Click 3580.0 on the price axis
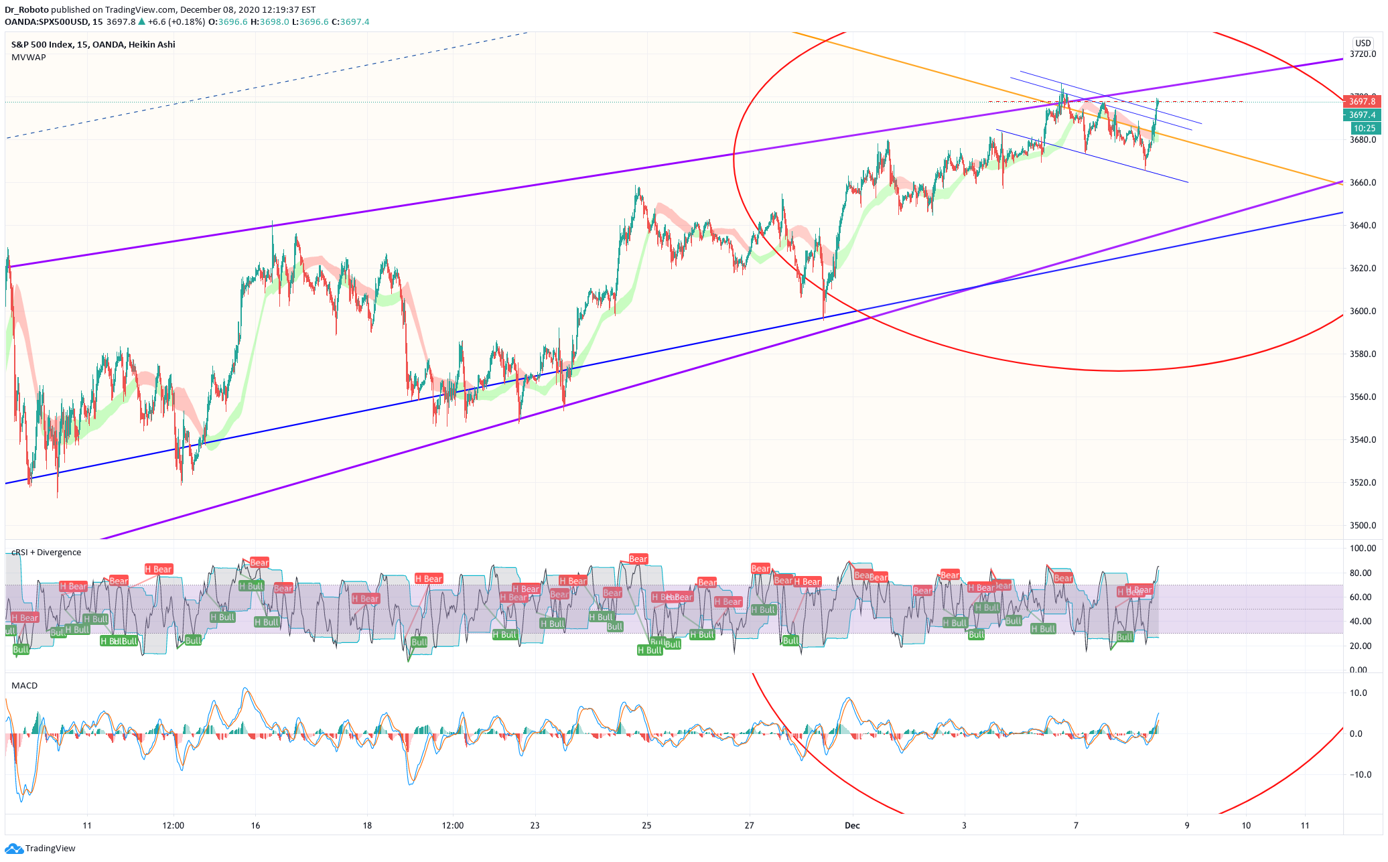Viewport: 1388px width, 862px height. [x=1363, y=354]
